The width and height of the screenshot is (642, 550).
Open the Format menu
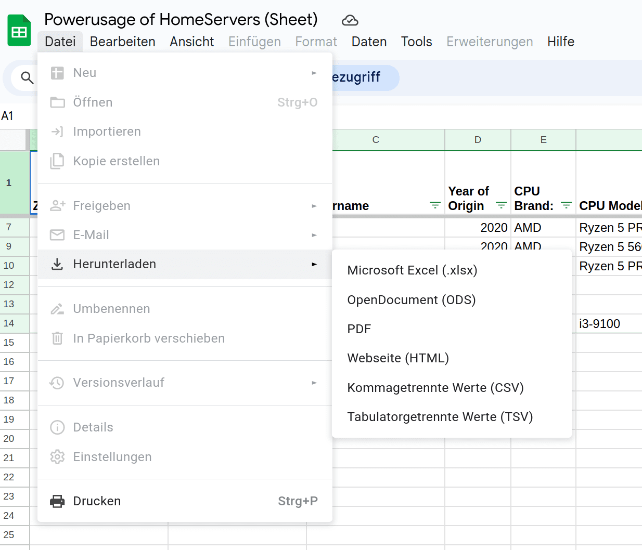(x=316, y=42)
